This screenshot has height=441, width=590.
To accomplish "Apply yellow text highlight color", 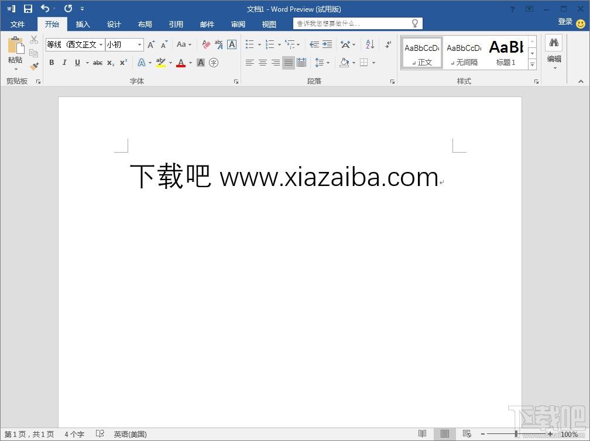I will click(x=160, y=63).
